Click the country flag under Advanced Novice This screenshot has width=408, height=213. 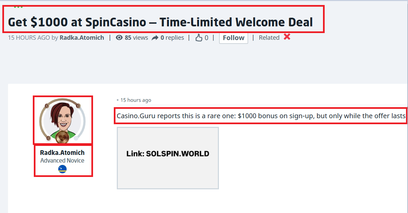pyautogui.click(x=63, y=169)
